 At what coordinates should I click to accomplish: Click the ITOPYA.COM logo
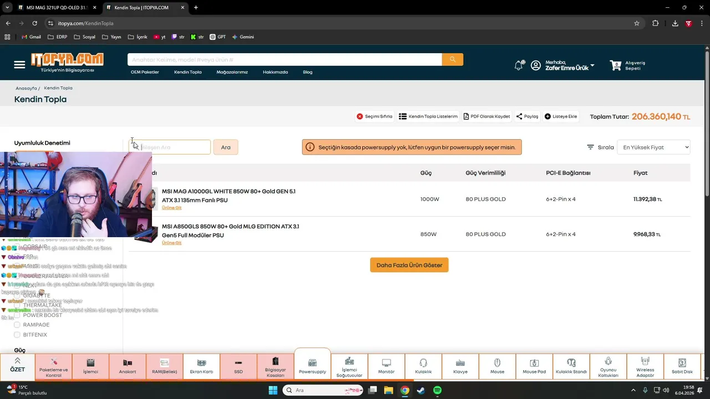pyautogui.click(x=67, y=60)
